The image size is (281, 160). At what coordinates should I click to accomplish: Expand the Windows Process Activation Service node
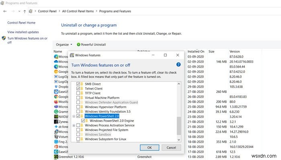[74, 125]
